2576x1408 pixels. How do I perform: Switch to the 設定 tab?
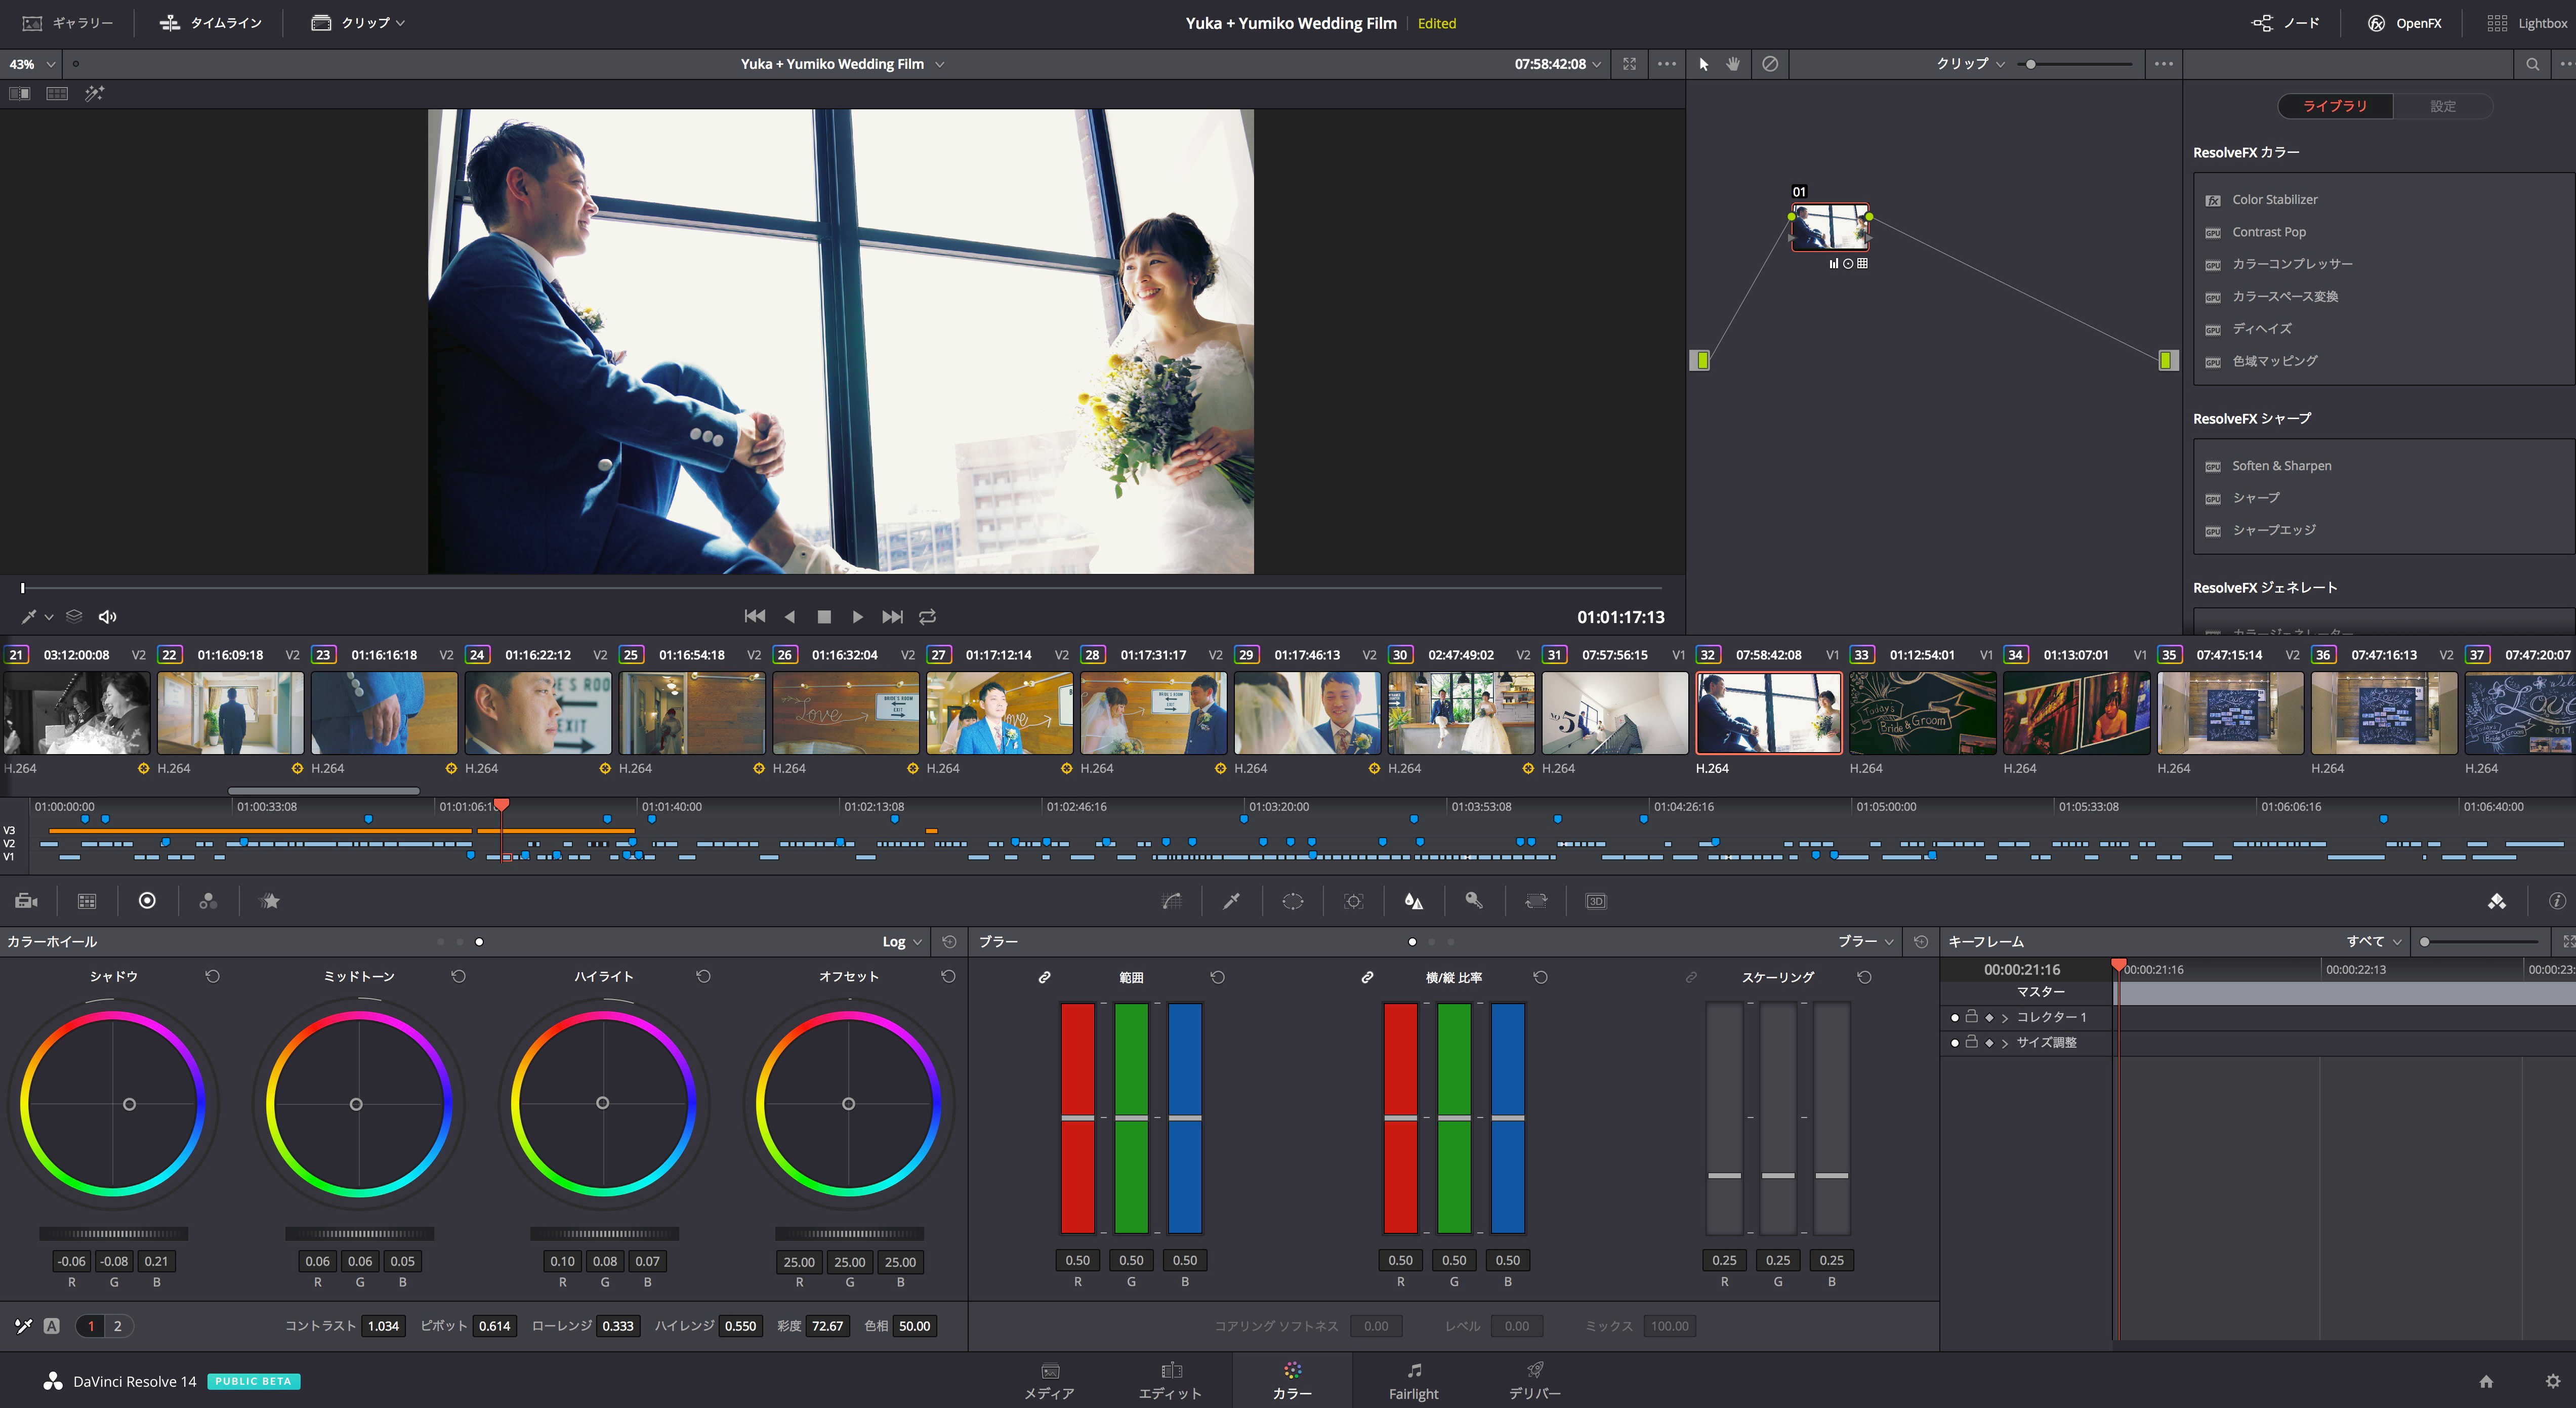tap(2442, 106)
